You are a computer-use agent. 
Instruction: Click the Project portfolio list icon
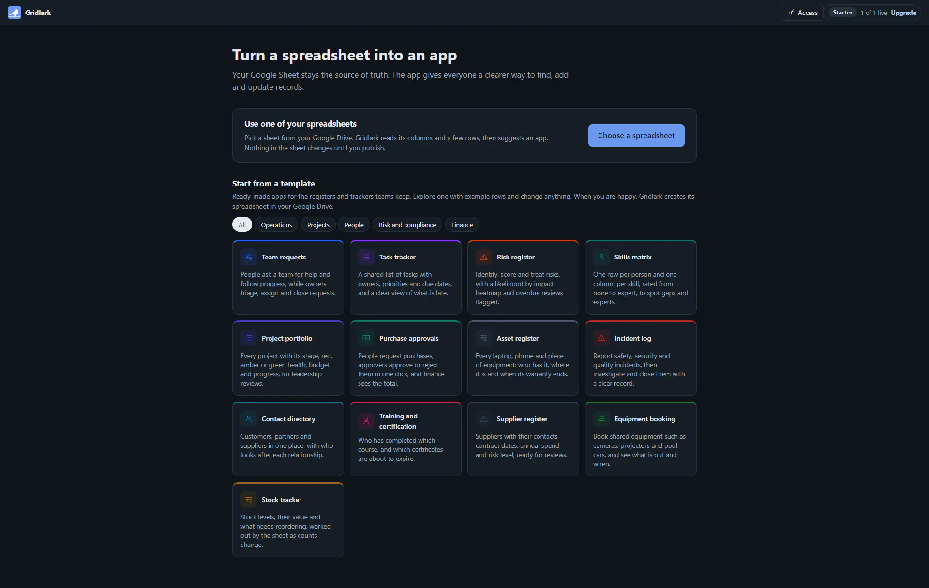pos(249,338)
